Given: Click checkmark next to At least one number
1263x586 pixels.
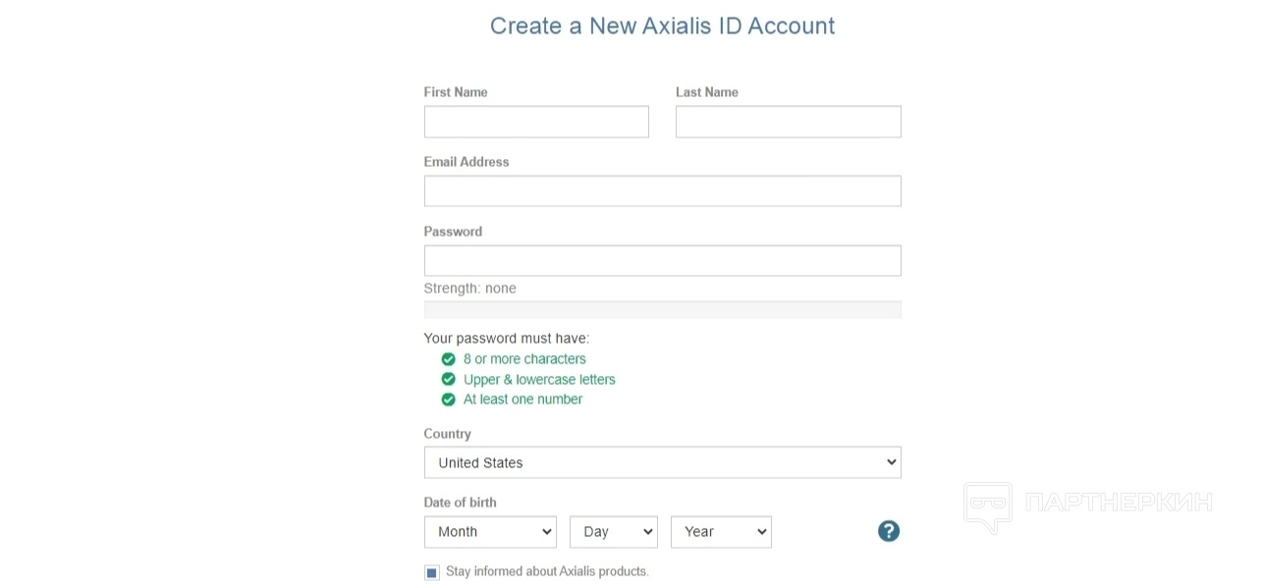Looking at the screenshot, I should tap(448, 400).
